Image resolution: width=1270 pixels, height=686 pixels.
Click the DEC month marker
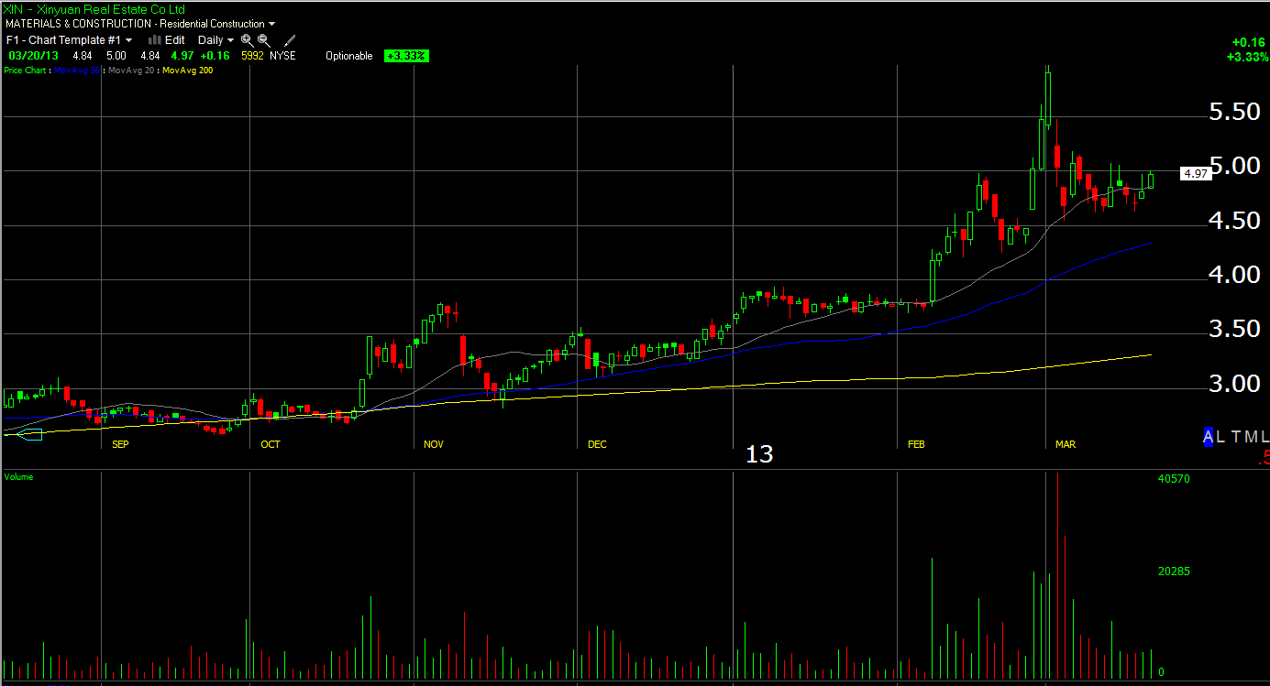[x=597, y=444]
